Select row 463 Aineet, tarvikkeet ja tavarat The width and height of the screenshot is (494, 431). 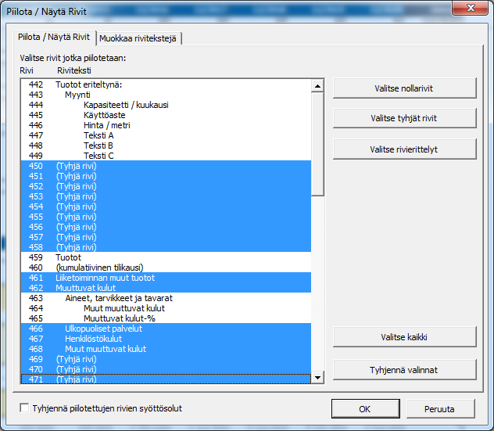pyautogui.click(x=166, y=298)
